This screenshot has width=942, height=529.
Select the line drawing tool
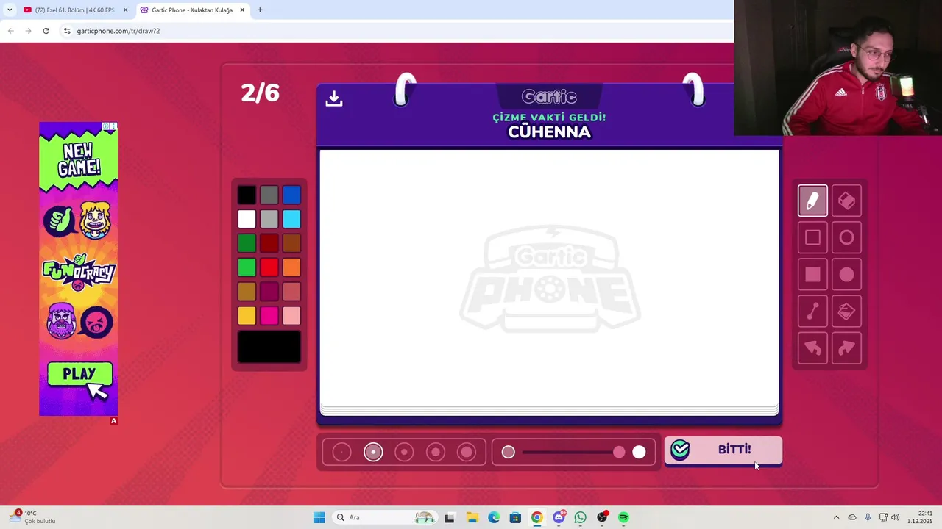[x=812, y=312]
